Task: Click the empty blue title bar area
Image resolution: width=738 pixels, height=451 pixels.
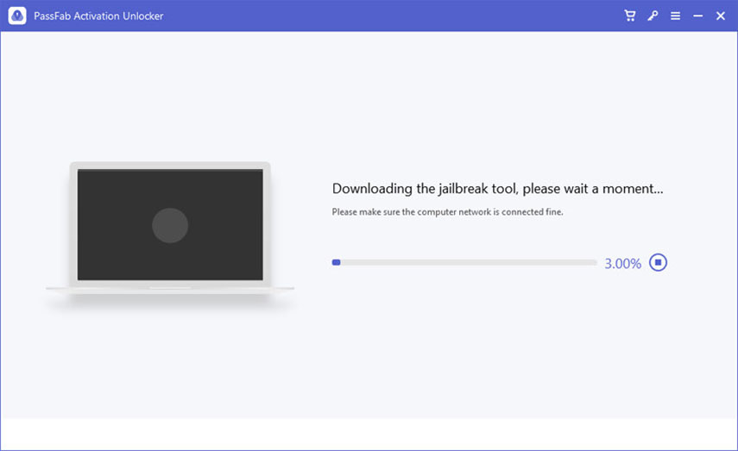Action: 388,16
